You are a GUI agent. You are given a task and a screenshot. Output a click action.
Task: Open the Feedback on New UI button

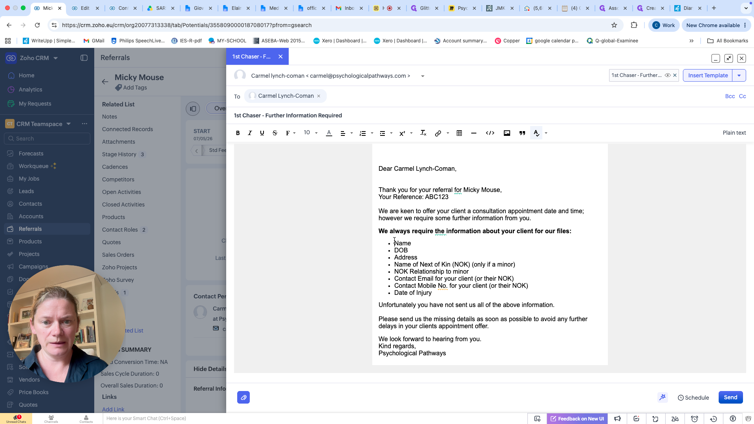[577, 419]
